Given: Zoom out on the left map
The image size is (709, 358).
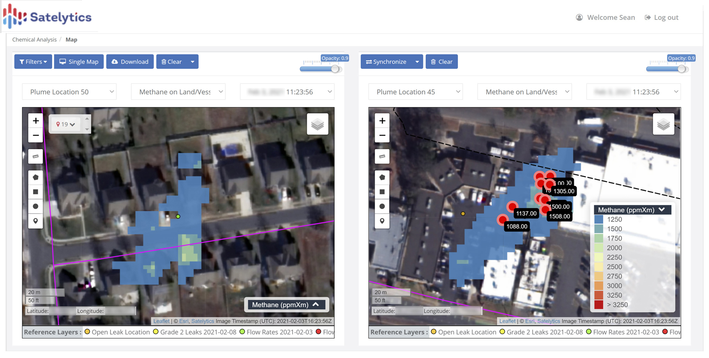Looking at the screenshot, I should coord(35,135).
